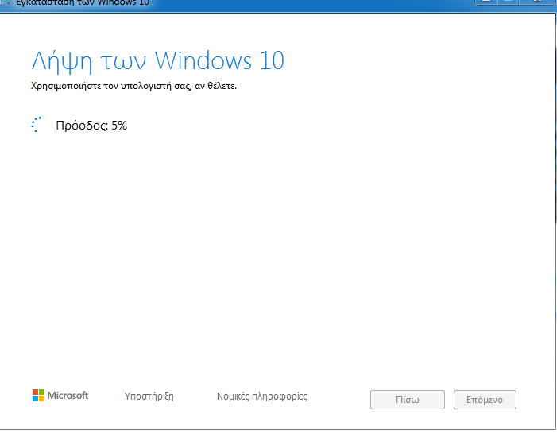Select the Πρόοδος: 5% progress text

[x=91, y=126]
